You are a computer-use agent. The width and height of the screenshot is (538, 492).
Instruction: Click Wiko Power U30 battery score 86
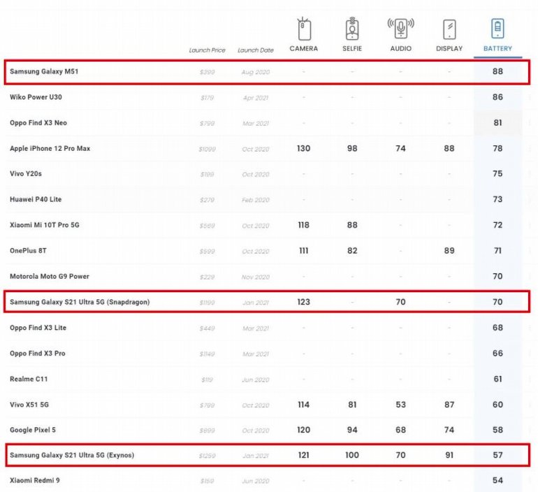[497, 97]
